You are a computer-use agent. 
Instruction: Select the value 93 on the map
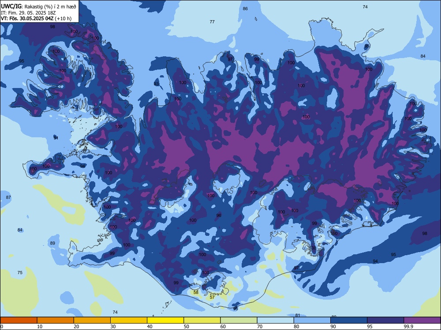[x=157, y=84]
